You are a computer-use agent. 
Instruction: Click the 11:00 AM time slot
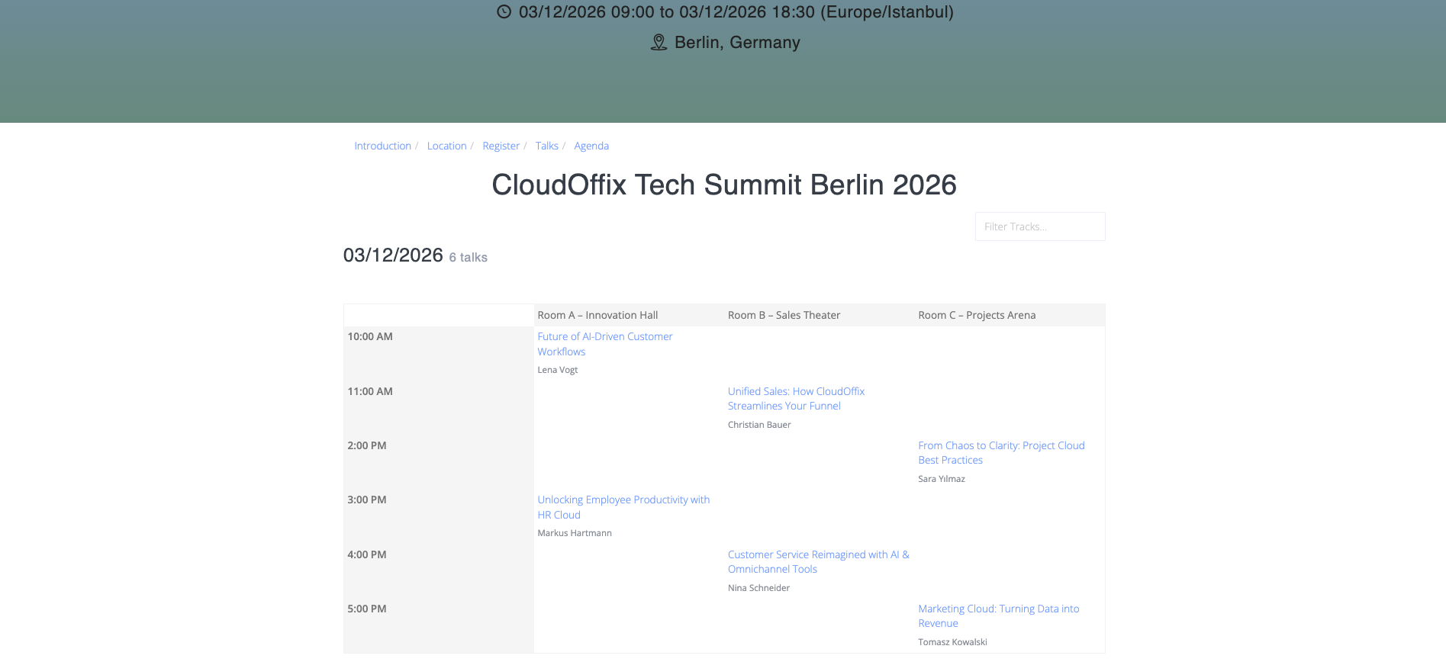pos(370,391)
